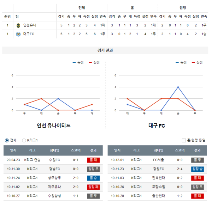212x202 pixels.
Task: Click the 순위 column header
Action: 7,17
